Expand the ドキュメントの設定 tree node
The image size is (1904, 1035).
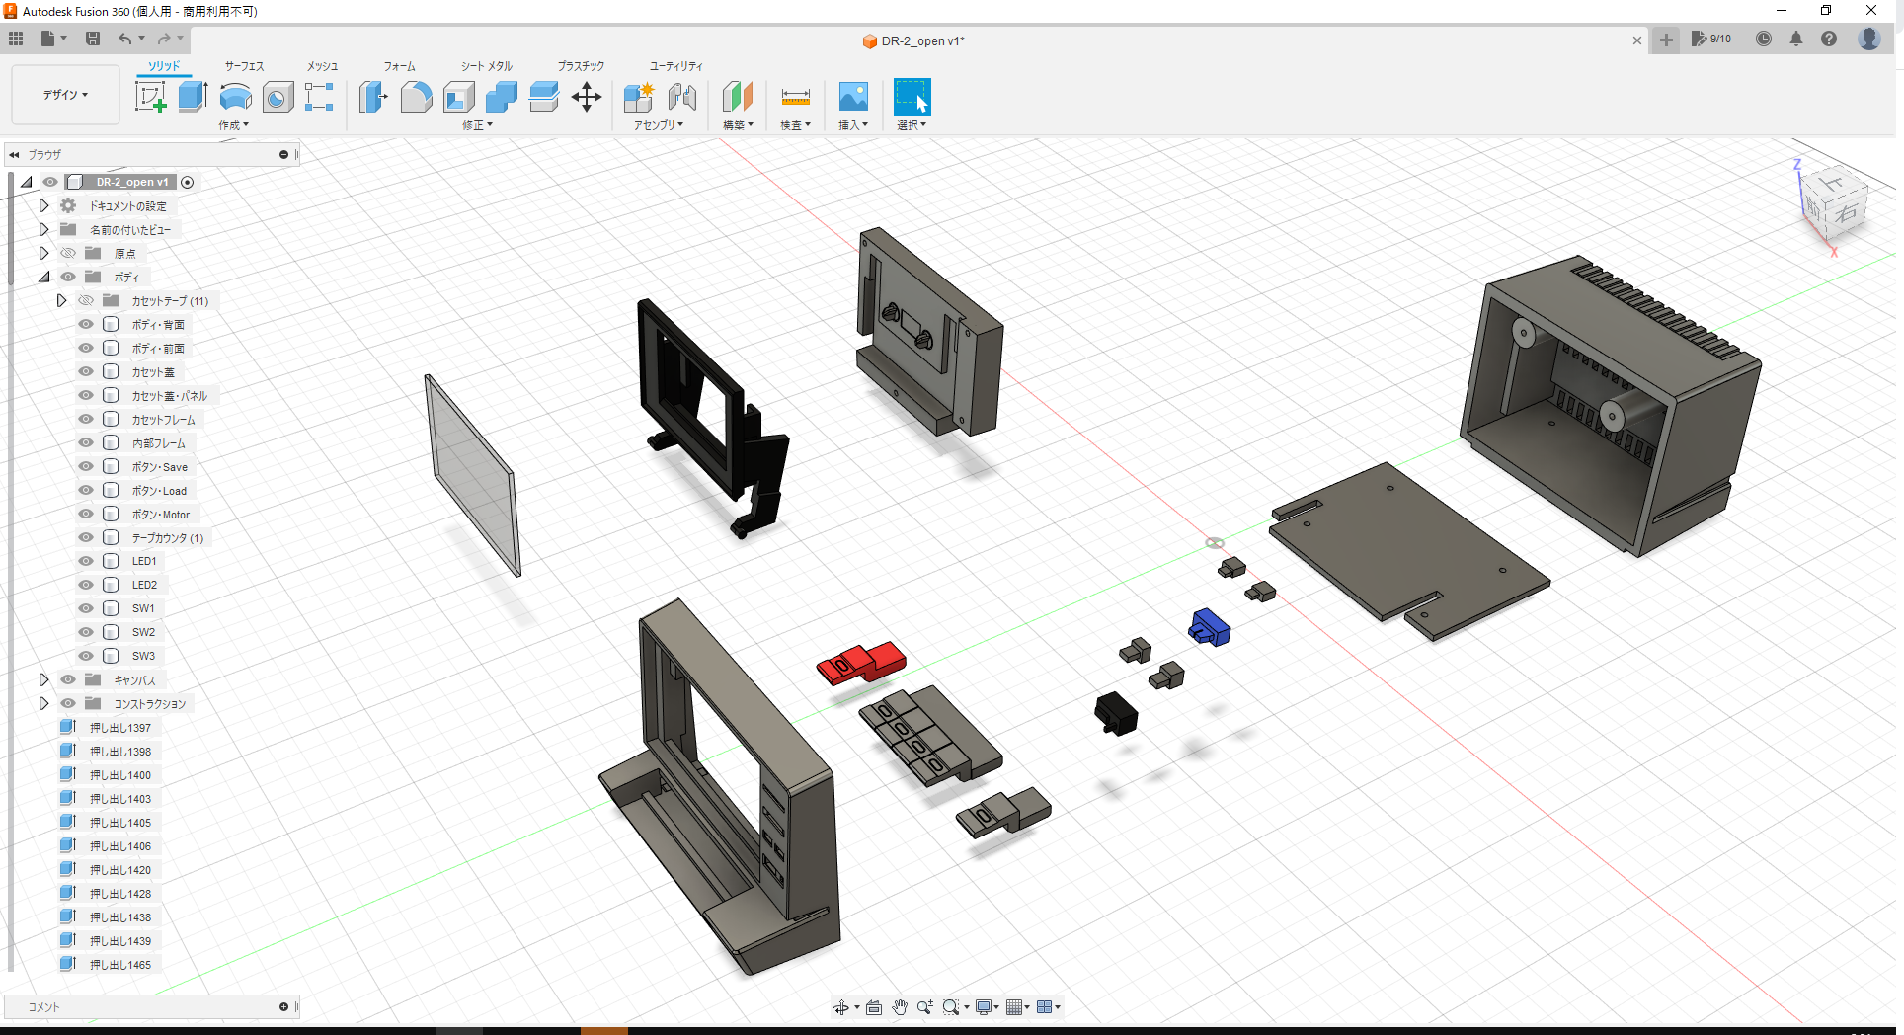(43, 205)
